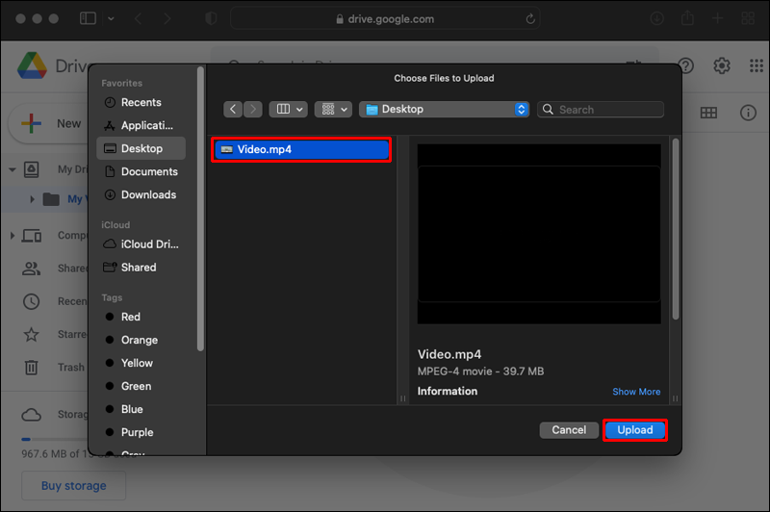Open the item grouping options dropdown
The height and width of the screenshot is (512, 770).
point(333,109)
